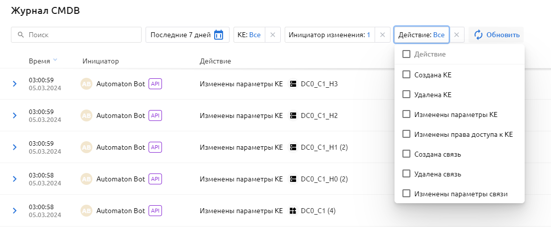Tick the Изменены параметры связи checkbox
This screenshot has height=227, width=551.
click(406, 194)
